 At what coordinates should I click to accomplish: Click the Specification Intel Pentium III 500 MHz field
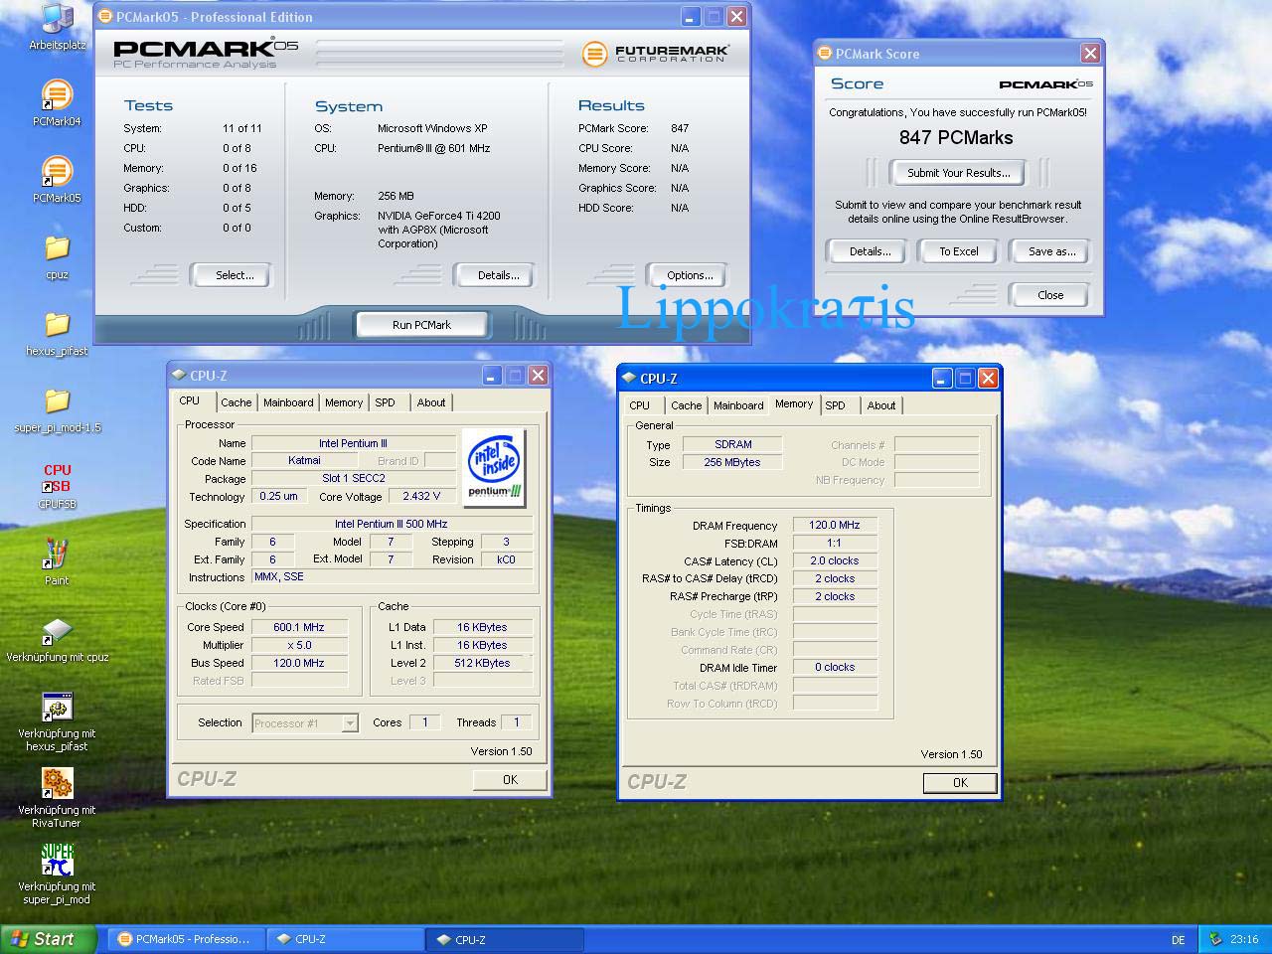coord(392,524)
